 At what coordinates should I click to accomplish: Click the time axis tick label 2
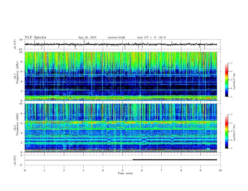click(64, 170)
